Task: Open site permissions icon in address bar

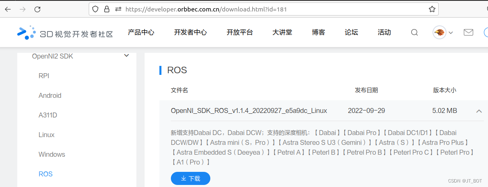Action: coord(118,9)
